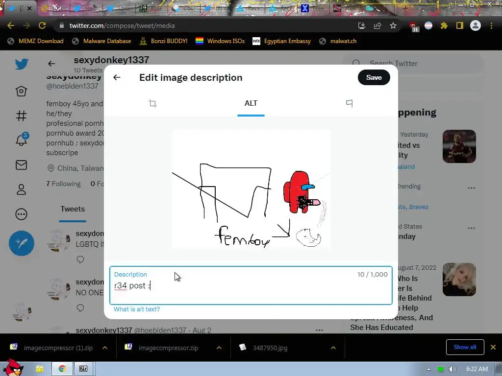
Task: Open the More circle icon in sidebar
Action: [22, 214]
